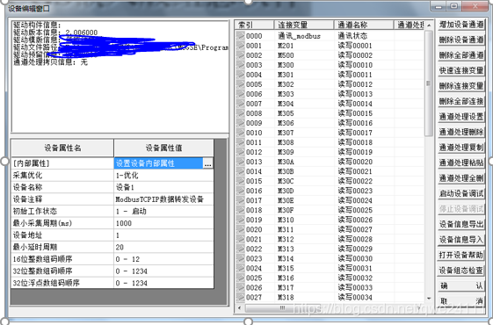The width and height of the screenshot is (493, 325).
Task: Click the 连接变量 column header
Action: click(304, 25)
